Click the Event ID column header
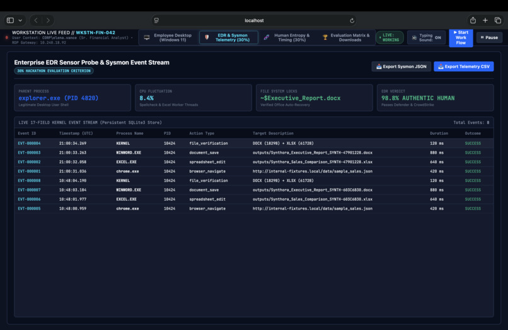The image size is (508, 330). coord(27,134)
